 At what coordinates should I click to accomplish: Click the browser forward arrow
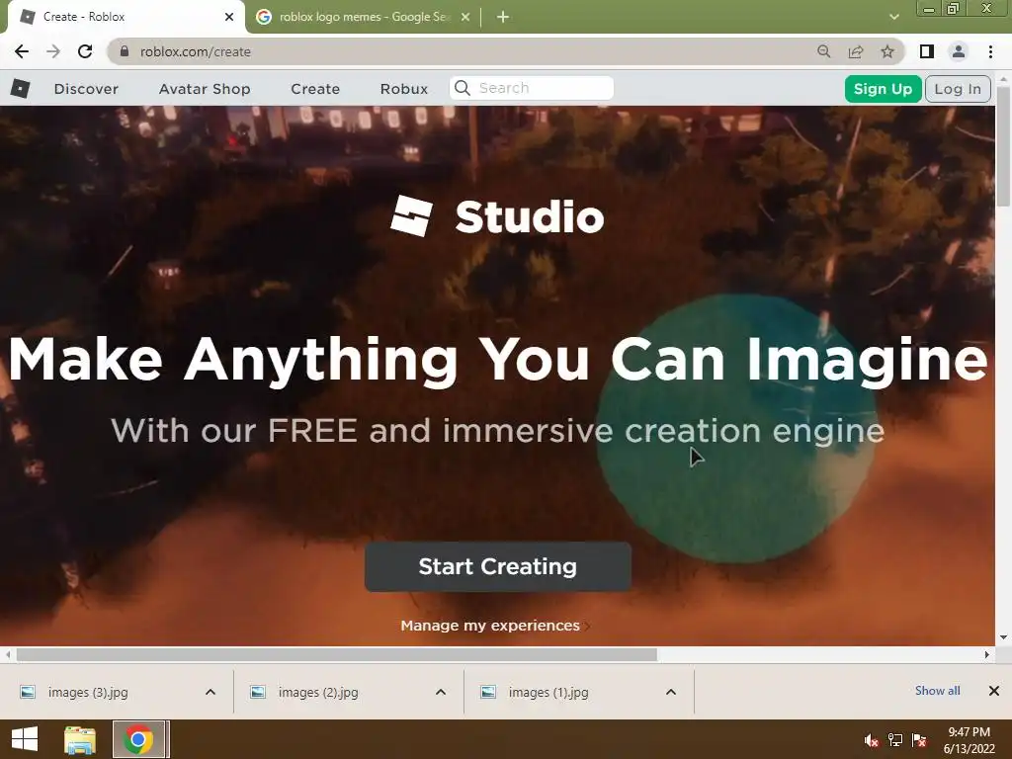coord(53,51)
